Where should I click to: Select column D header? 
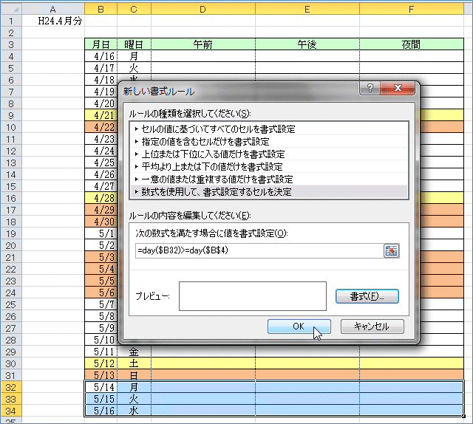tap(203, 9)
